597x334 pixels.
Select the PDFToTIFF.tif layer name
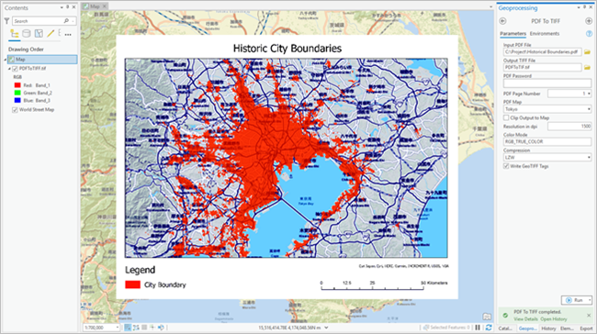tap(33, 69)
